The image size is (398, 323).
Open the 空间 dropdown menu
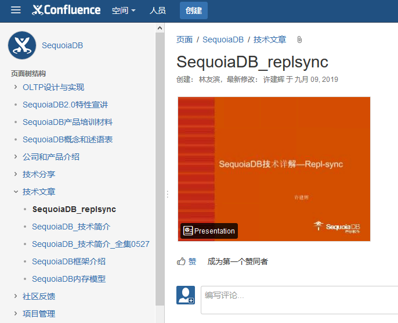pyautogui.click(x=124, y=10)
